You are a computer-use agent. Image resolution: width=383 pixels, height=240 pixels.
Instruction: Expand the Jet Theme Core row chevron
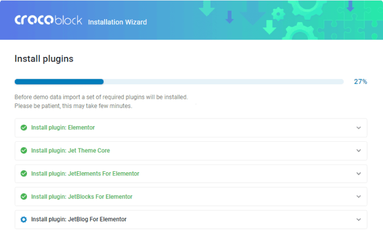(x=358, y=151)
